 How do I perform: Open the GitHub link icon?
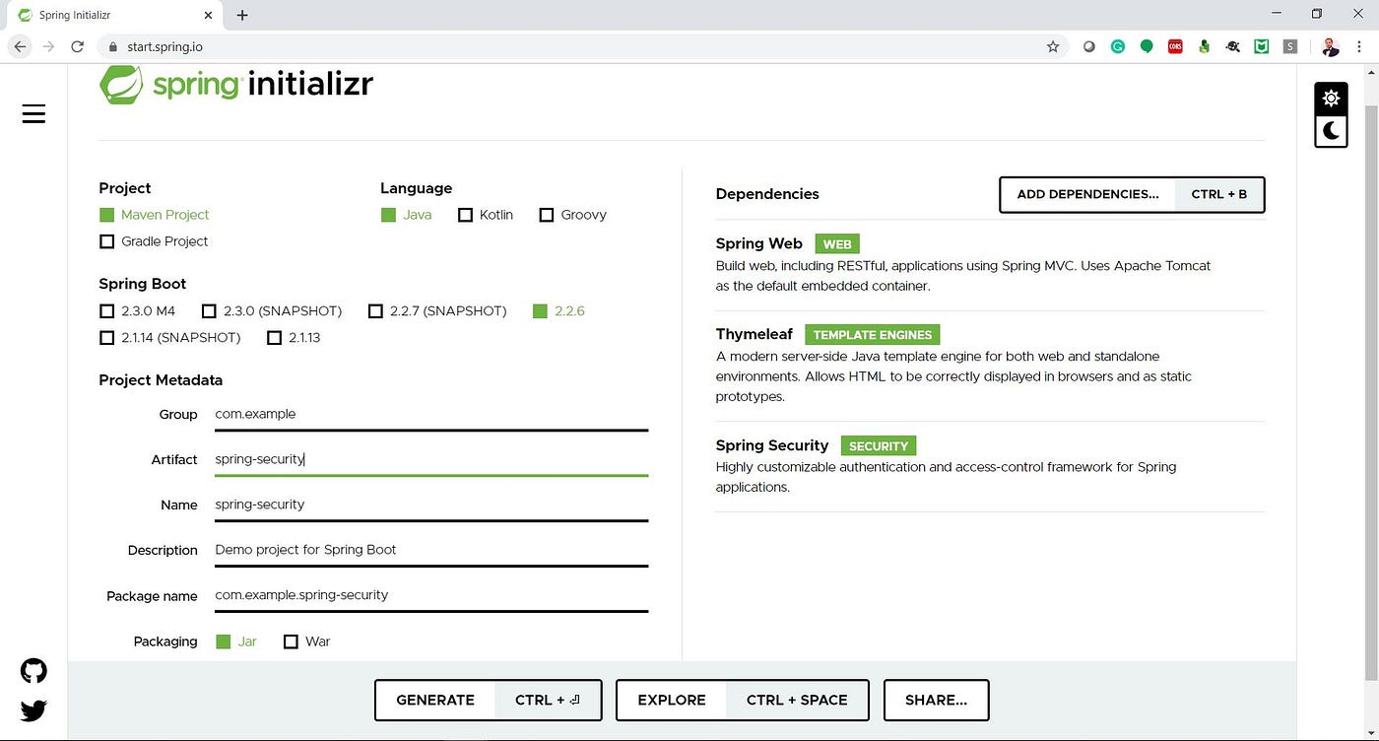pos(33,671)
